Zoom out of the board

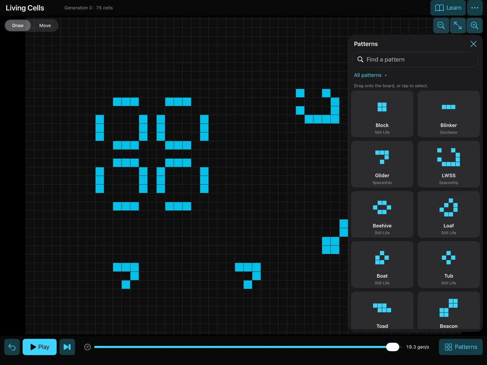point(441,25)
